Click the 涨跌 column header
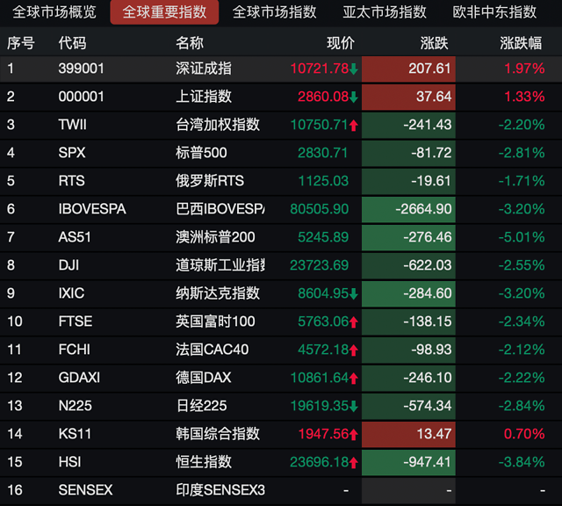The width and height of the screenshot is (562, 506). click(434, 43)
